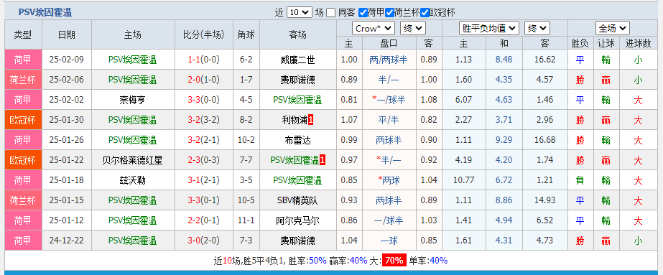Click the 比分(半场) column header
The image size is (663, 275).
point(204,34)
